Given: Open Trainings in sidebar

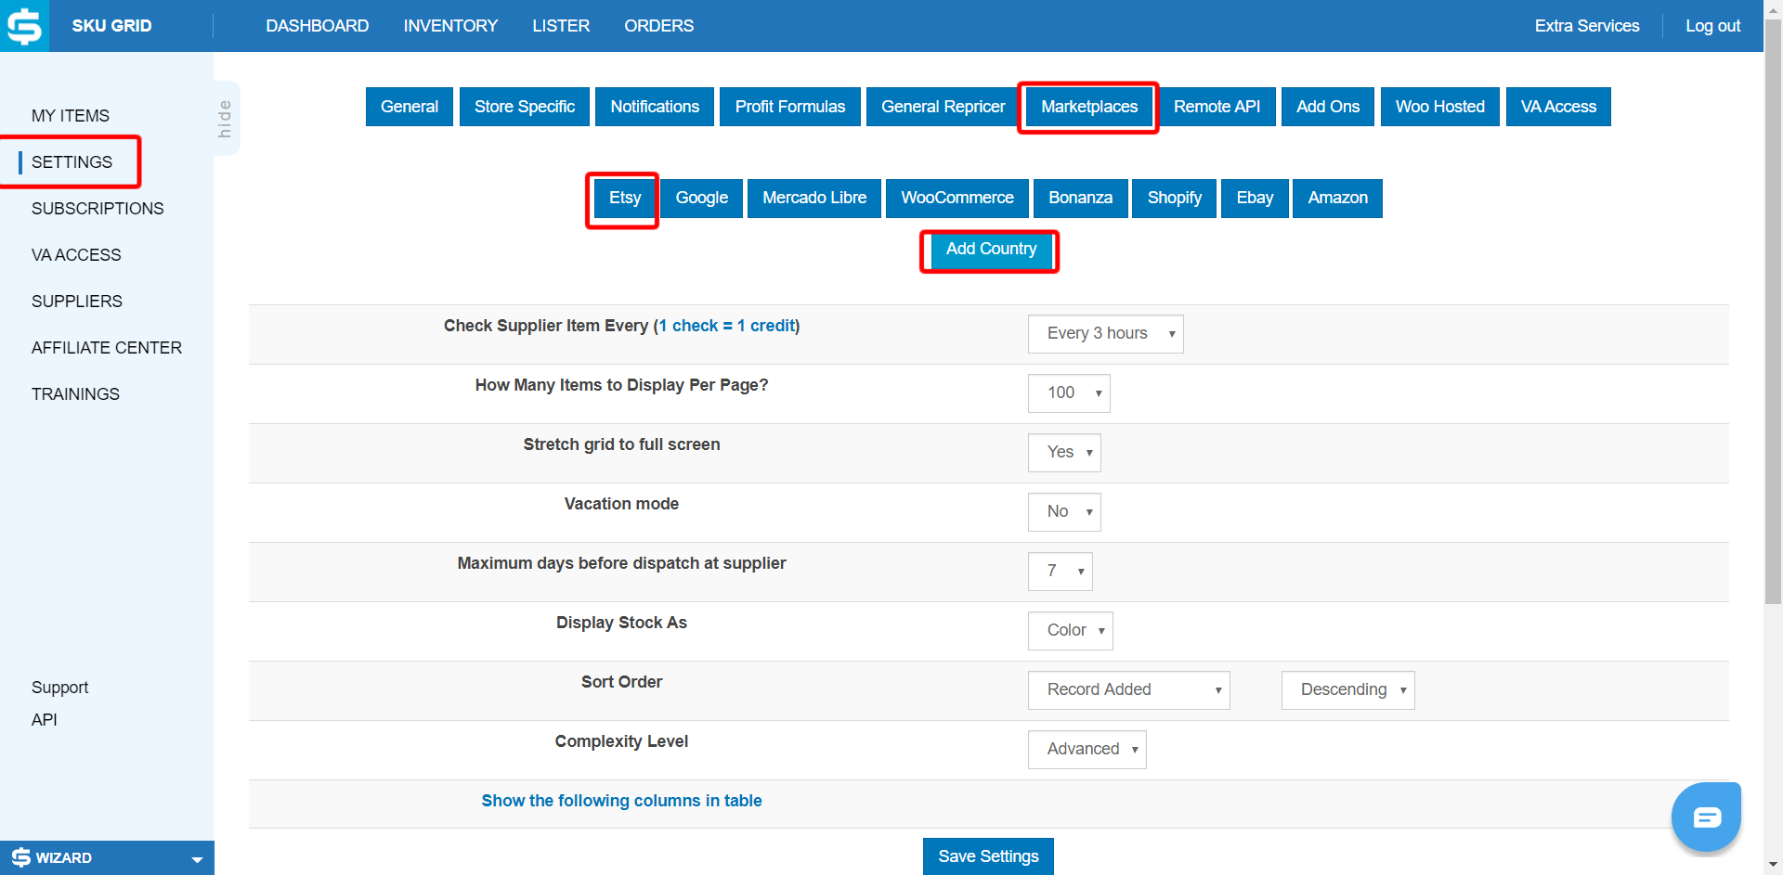Looking at the screenshot, I should coord(75,394).
